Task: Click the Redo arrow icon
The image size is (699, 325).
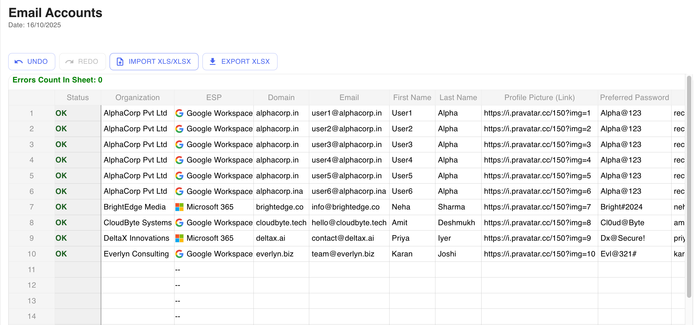Action: tap(69, 62)
